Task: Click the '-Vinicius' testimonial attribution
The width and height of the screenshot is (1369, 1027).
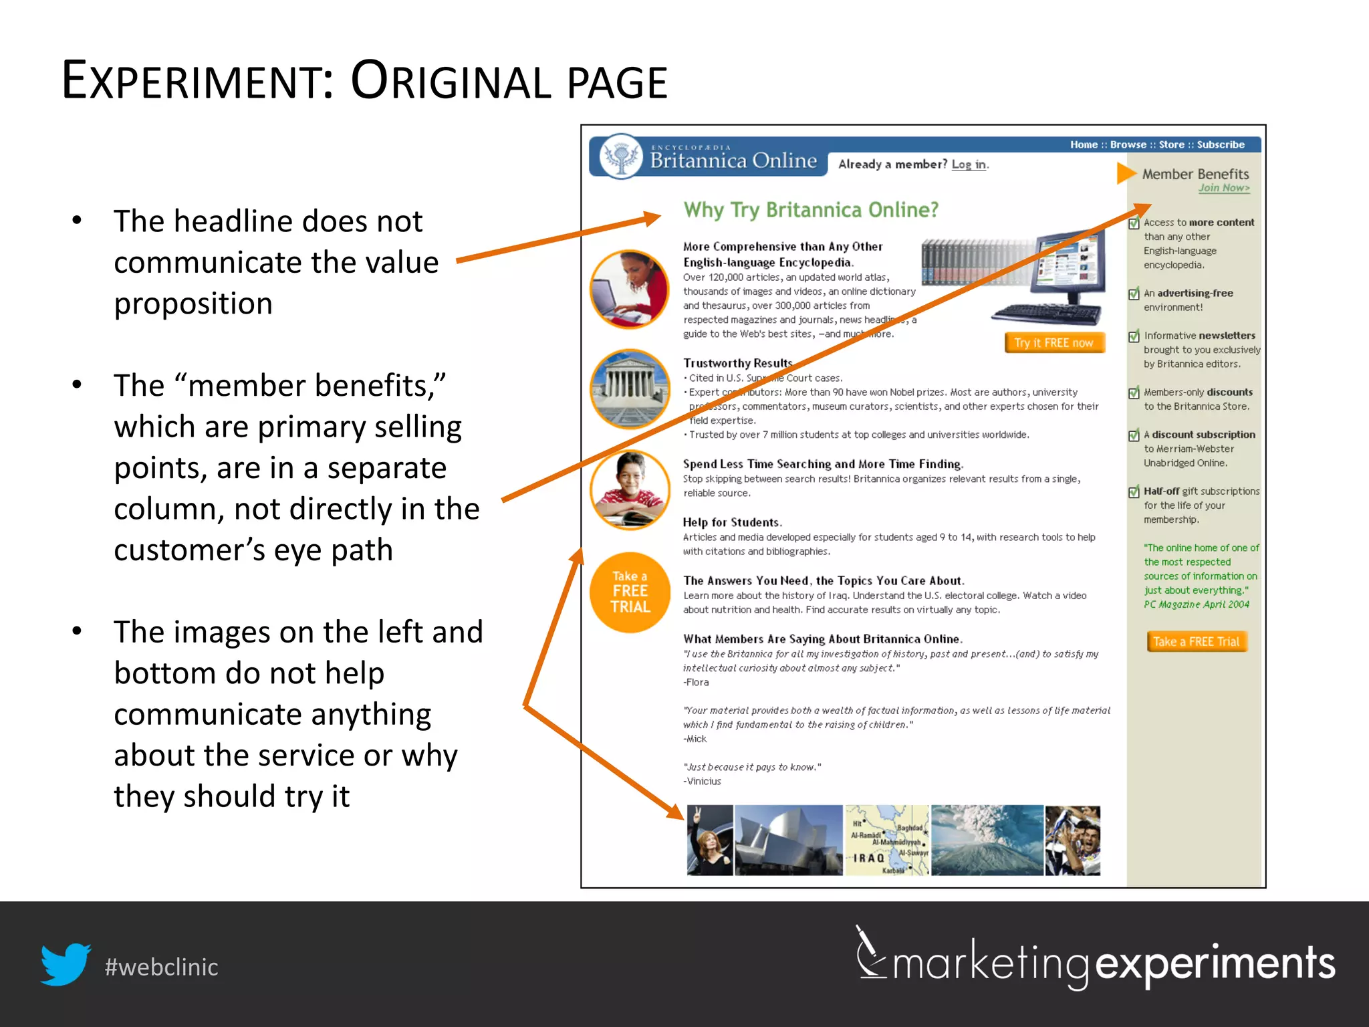Action: click(x=702, y=781)
